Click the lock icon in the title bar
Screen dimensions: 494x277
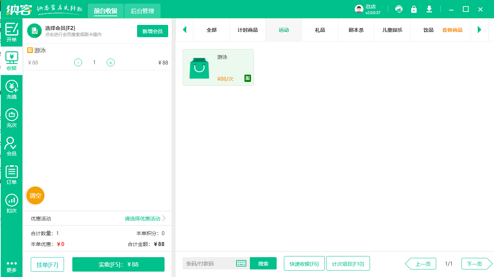[414, 9]
